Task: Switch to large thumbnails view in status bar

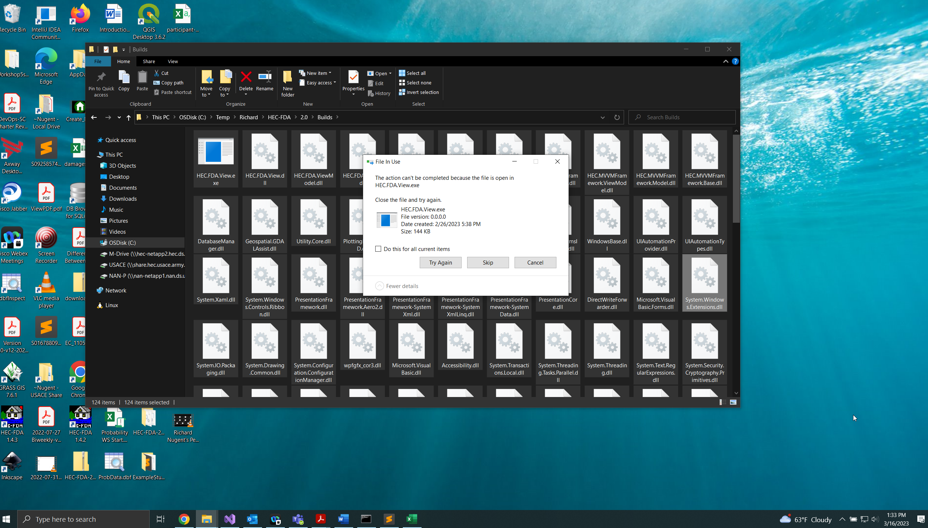Action: [x=732, y=402]
